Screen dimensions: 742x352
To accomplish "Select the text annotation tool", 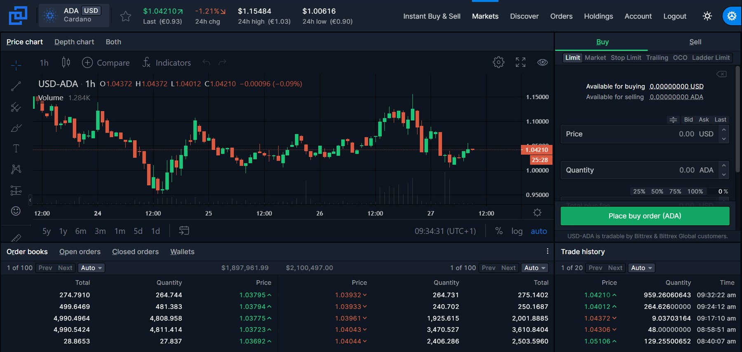I will 16,149.
